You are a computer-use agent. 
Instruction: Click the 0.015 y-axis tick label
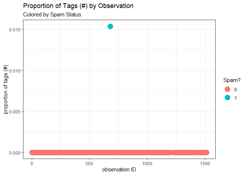(15, 30)
